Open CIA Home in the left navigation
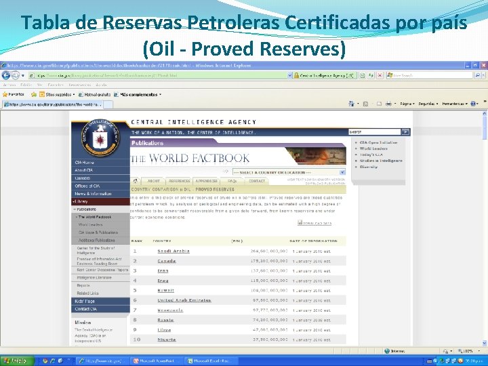The width and height of the screenshot is (488, 366). 100,163
